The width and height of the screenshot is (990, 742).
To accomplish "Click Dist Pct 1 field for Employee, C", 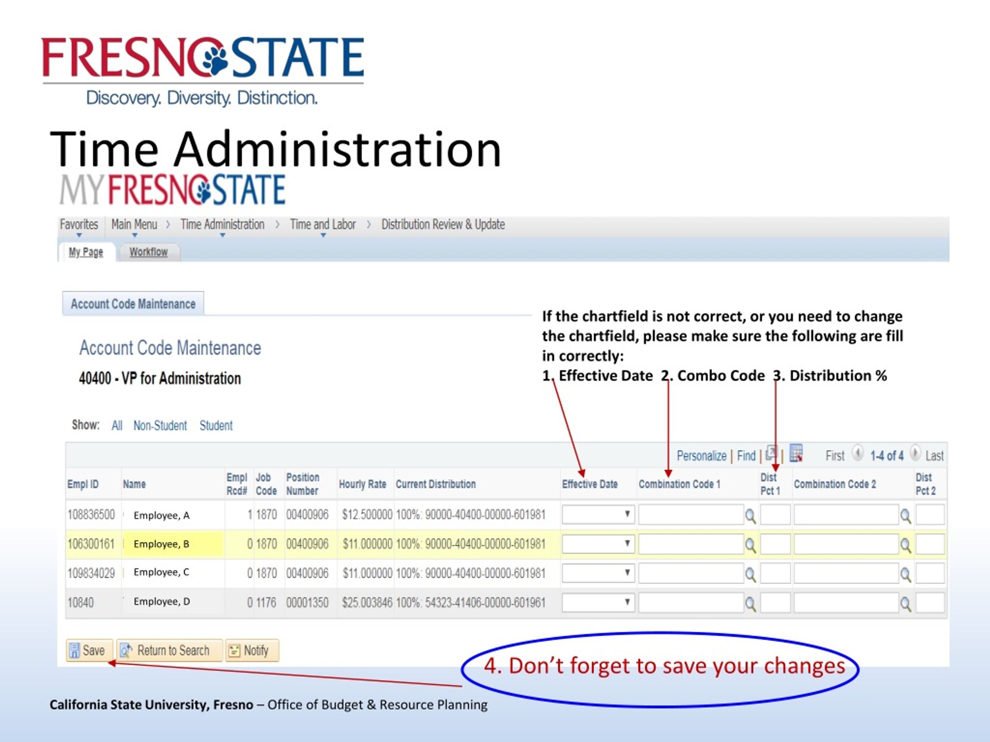I will coord(776,573).
